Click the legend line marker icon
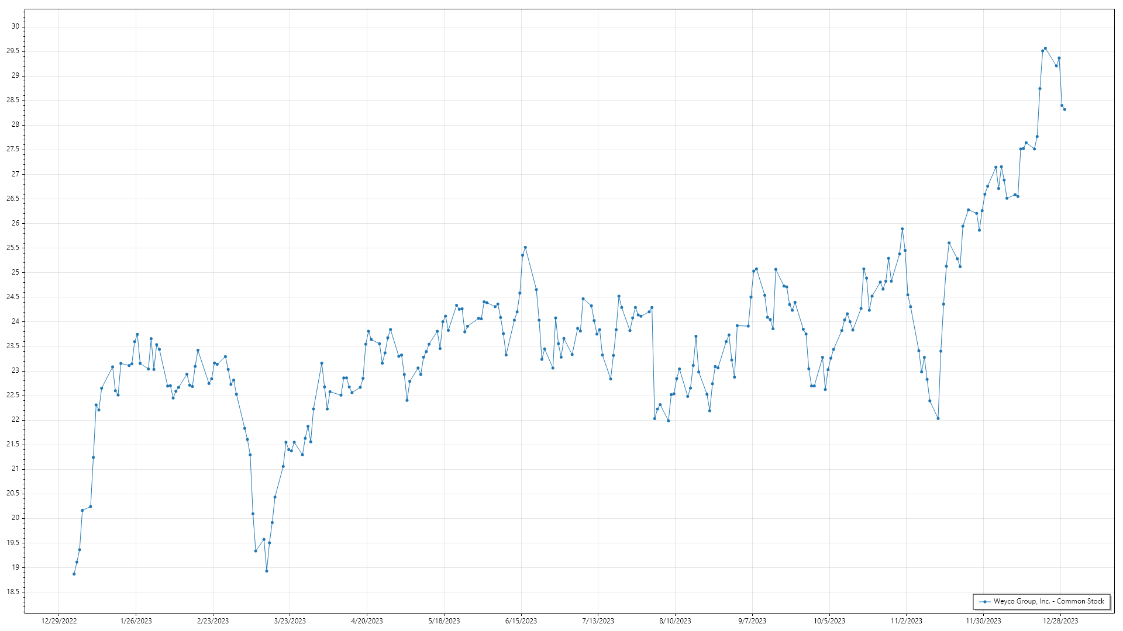The image size is (1123, 631). (x=985, y=602)
